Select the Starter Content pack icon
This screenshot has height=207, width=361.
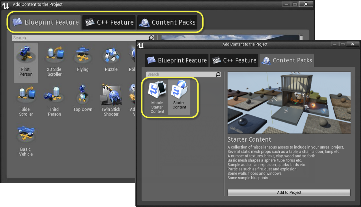coord(179,89)
